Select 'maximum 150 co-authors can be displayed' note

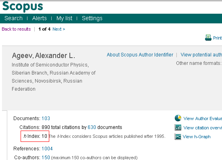94,158
